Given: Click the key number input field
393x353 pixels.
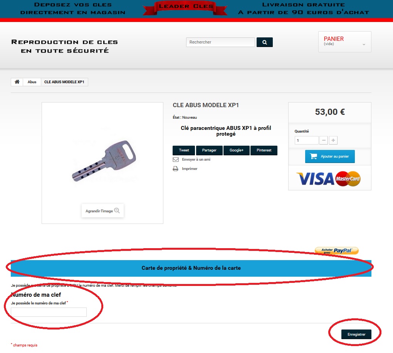Looking at the screenshot, I should [x=49, y=312].
